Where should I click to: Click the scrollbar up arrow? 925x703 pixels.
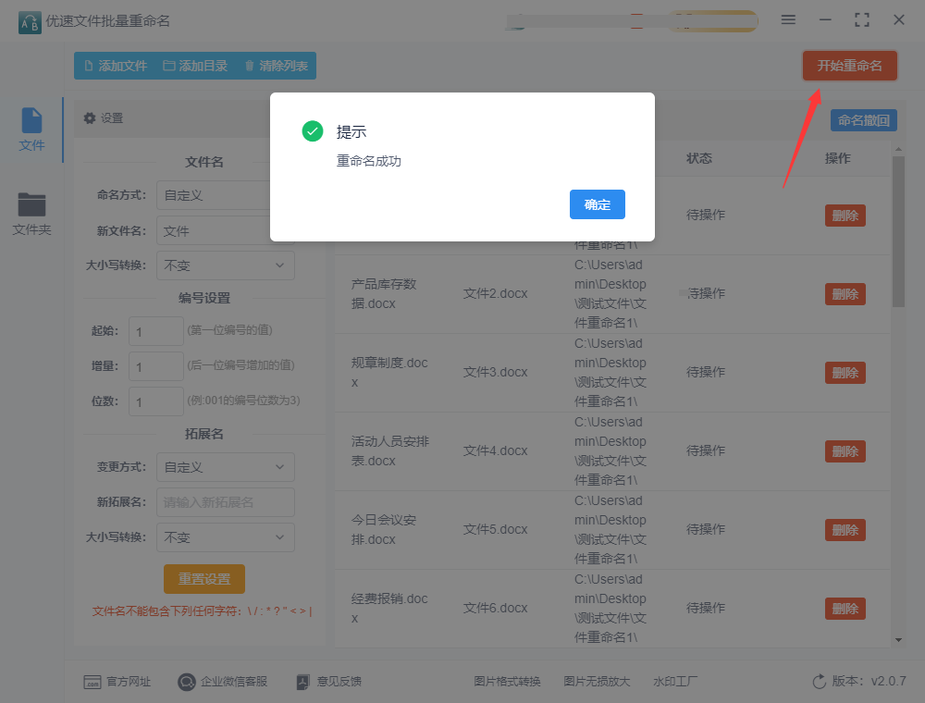point(898,150)
